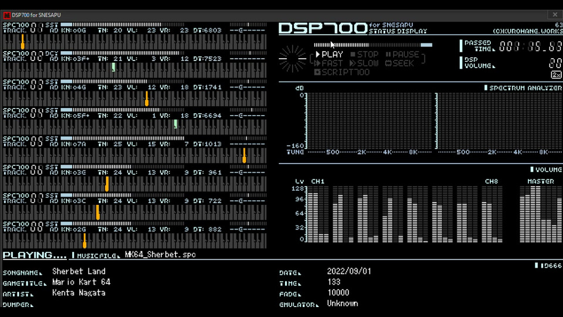563x317 pixels.
Task: Click the CH8 volume level bars
Action: (x=491, y=214)
